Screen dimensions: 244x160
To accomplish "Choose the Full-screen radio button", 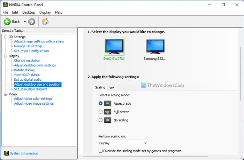I will [100, 112].
